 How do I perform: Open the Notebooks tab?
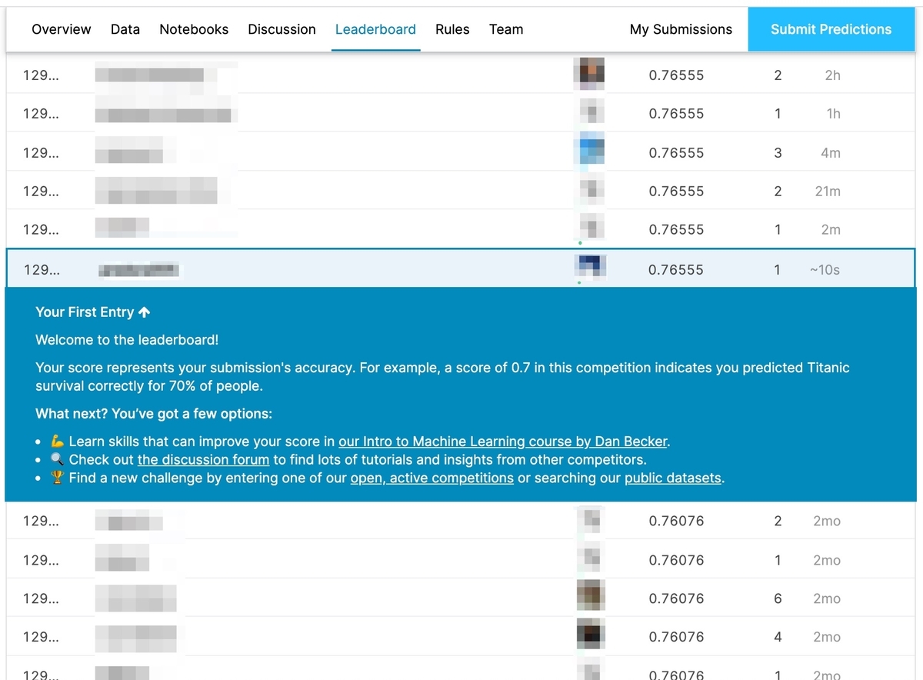(194, 29)
